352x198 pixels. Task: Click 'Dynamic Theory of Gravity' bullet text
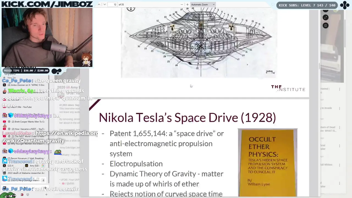166,179
